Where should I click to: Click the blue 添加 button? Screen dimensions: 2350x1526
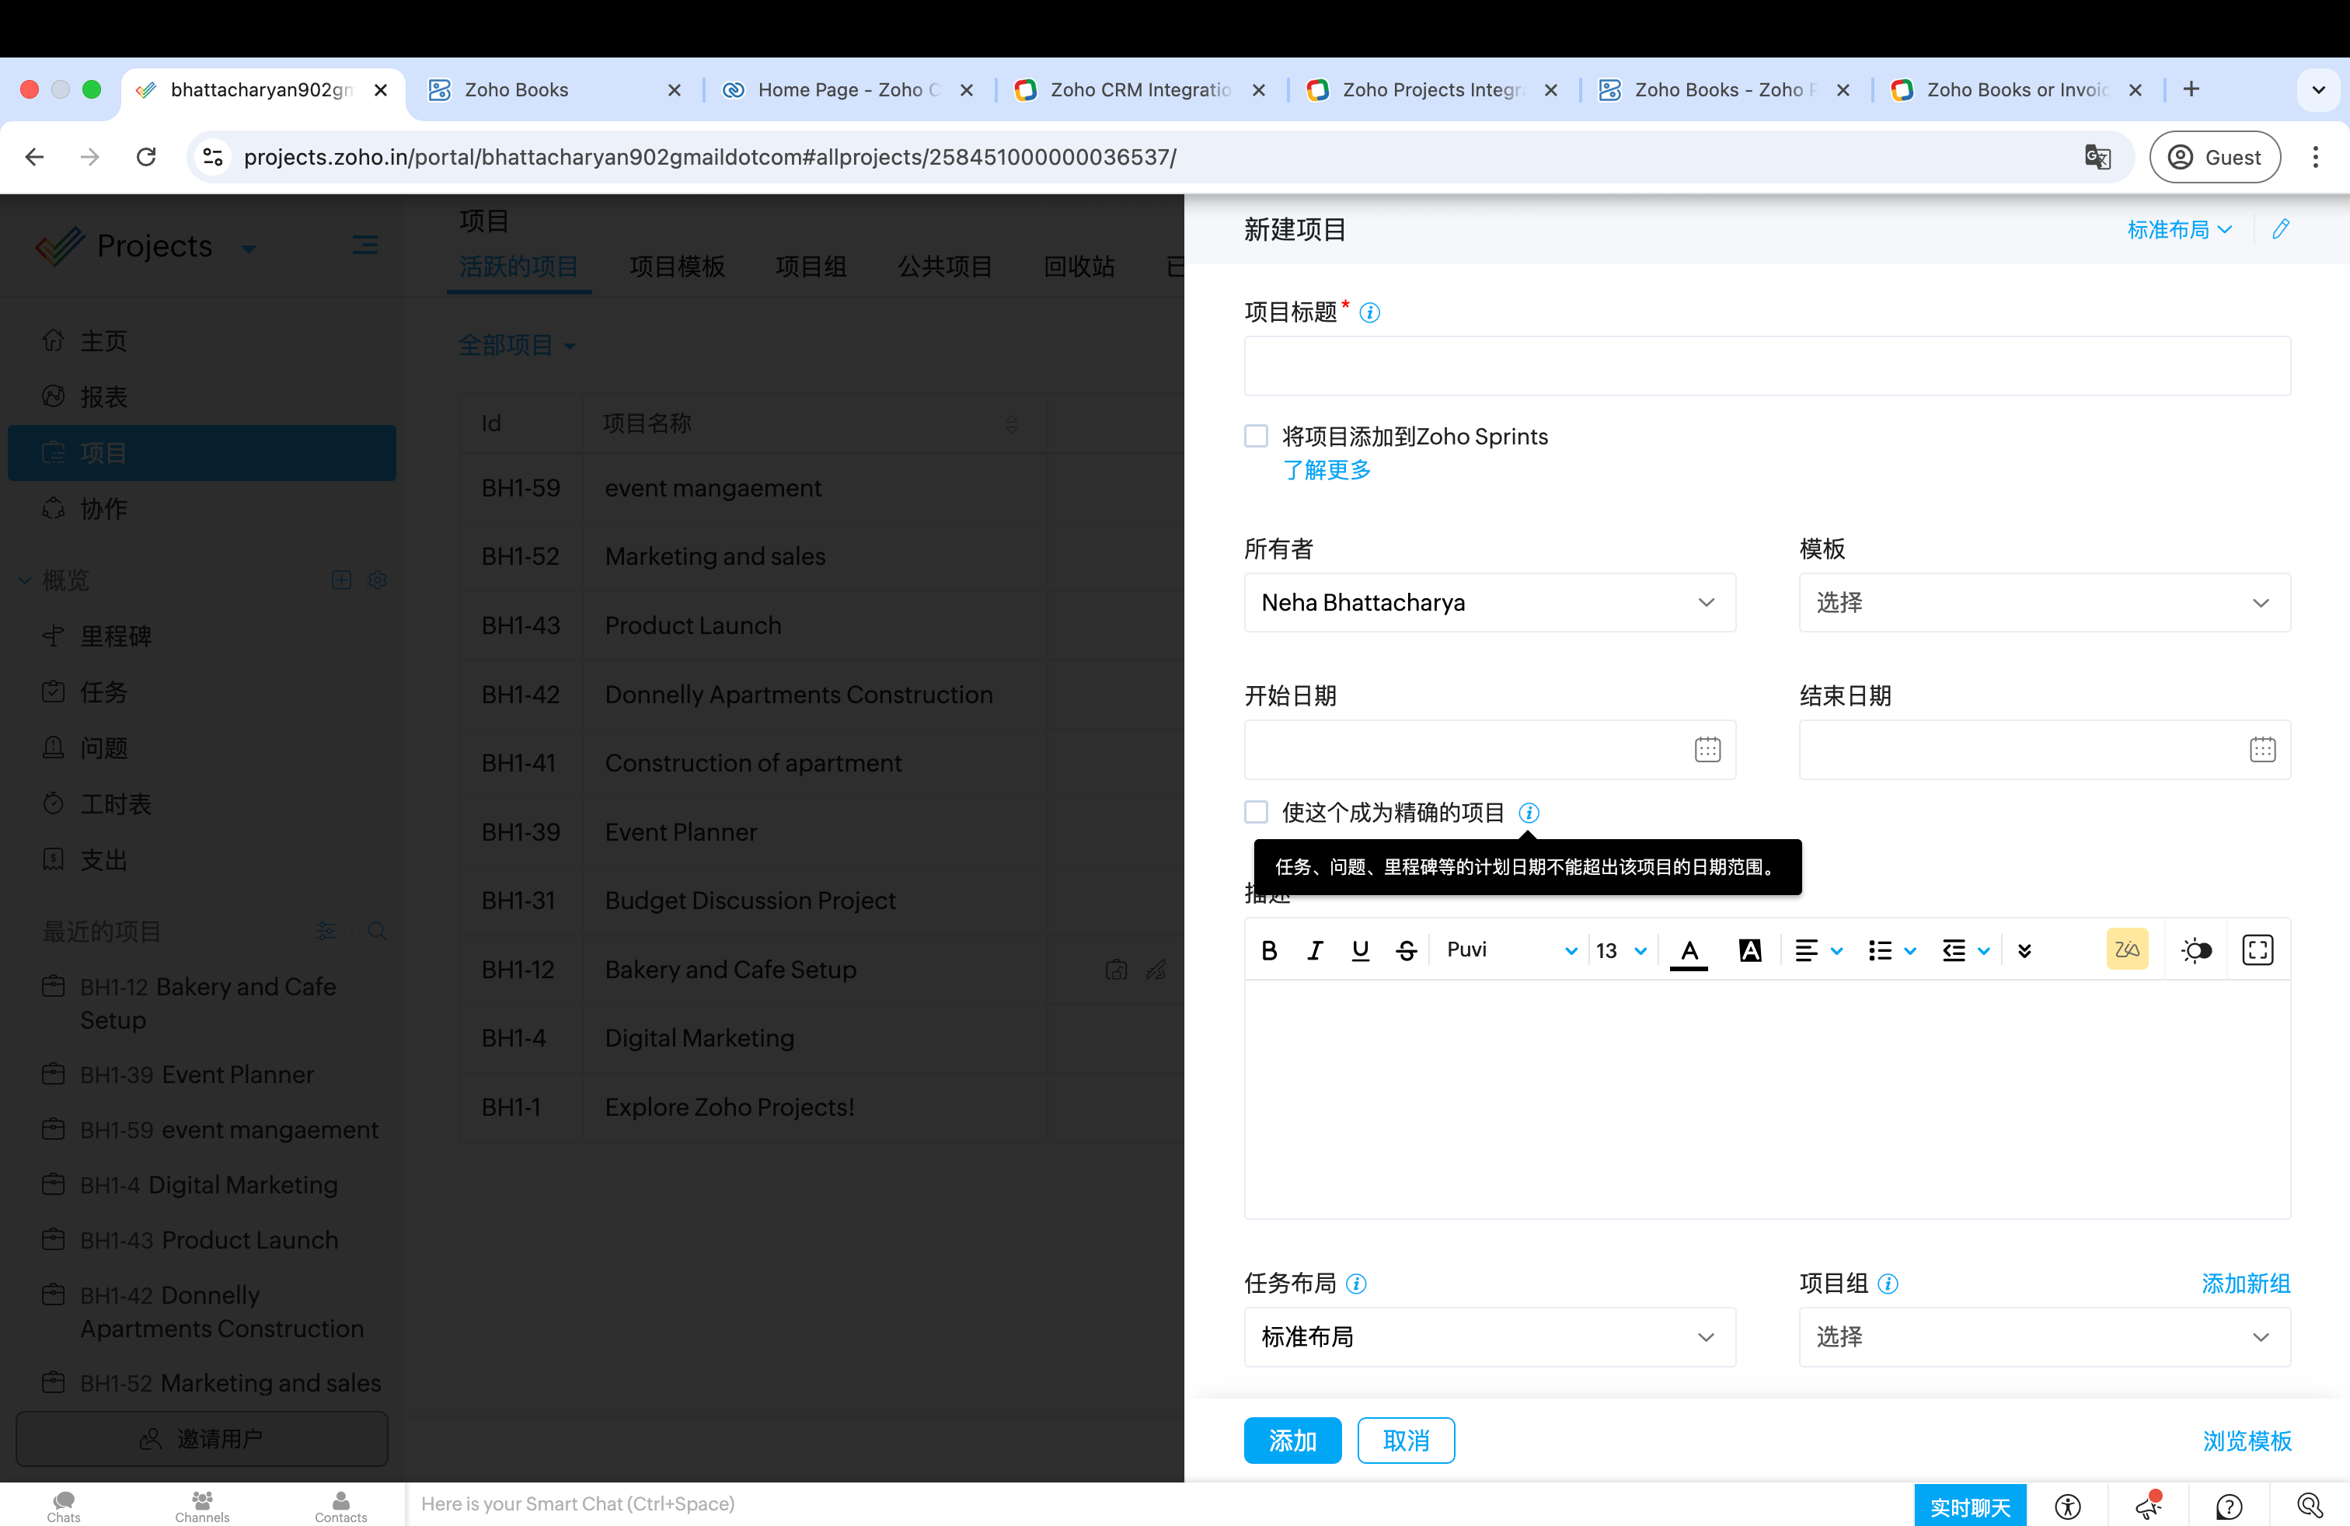[x=1292, y=1440]
